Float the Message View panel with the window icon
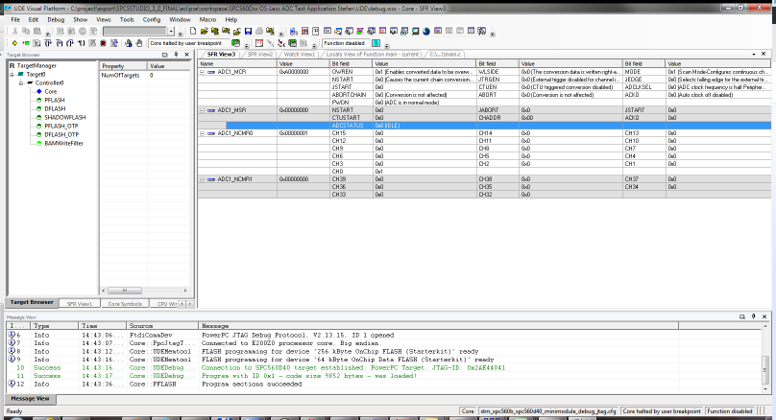 point(742,316)
